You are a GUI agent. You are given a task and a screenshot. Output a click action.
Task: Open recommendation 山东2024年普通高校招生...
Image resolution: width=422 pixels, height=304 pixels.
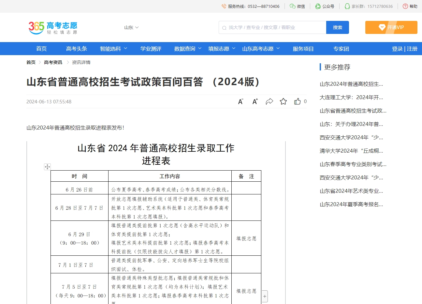(351, 84)
